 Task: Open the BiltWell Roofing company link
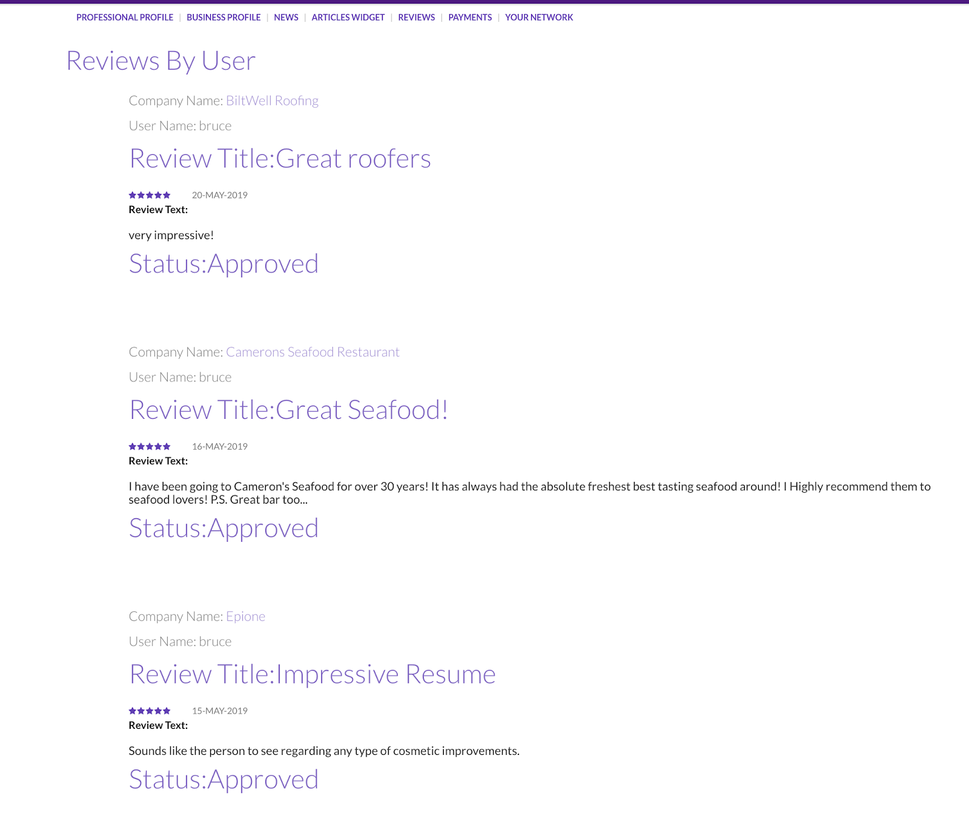(273, 100)
